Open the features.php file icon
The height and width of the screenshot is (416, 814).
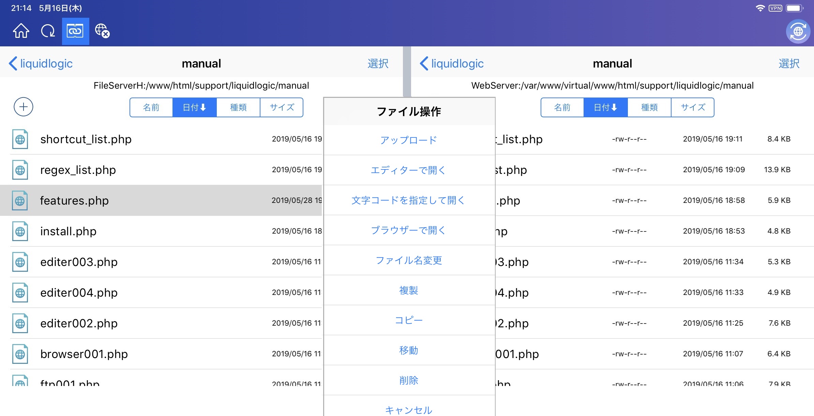pyautogui.click(x=19, y=200)
